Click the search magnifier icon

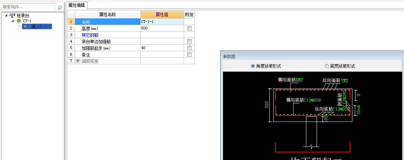(x=60, y=8)
